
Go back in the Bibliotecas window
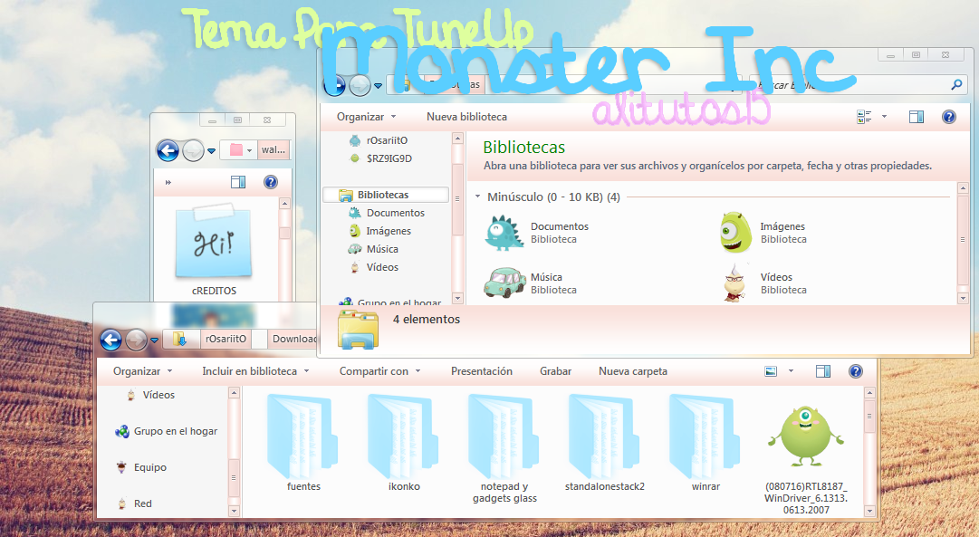334,85
